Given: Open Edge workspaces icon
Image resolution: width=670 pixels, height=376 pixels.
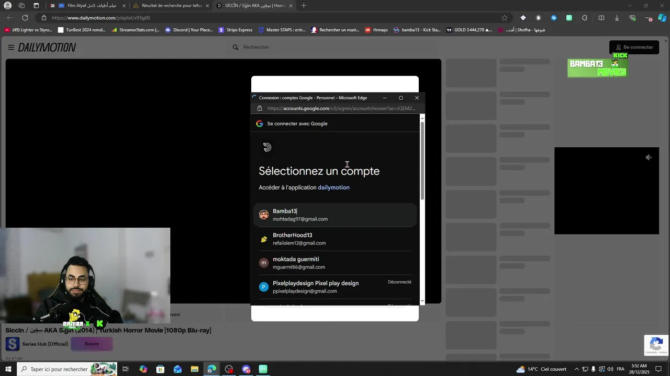Looking at the screenshot, I should pyautogui.click(x=21, y=5).
